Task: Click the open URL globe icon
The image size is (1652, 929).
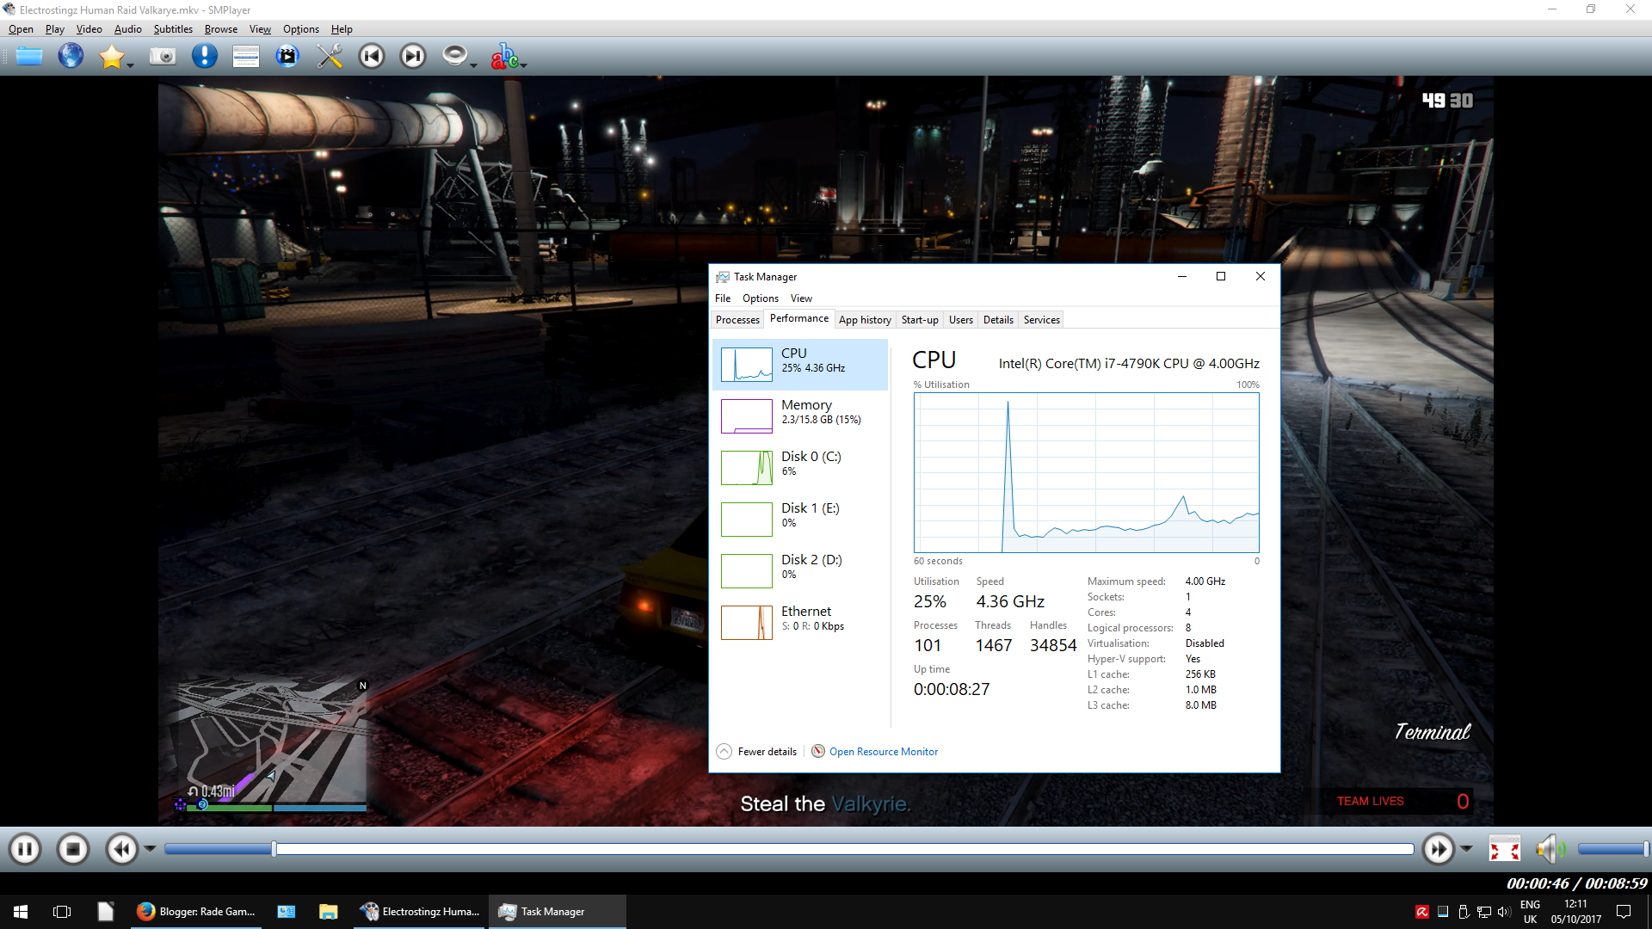Action: tap(71, 57)
